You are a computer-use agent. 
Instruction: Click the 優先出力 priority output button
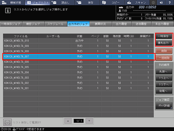click(x=164, y=43)
